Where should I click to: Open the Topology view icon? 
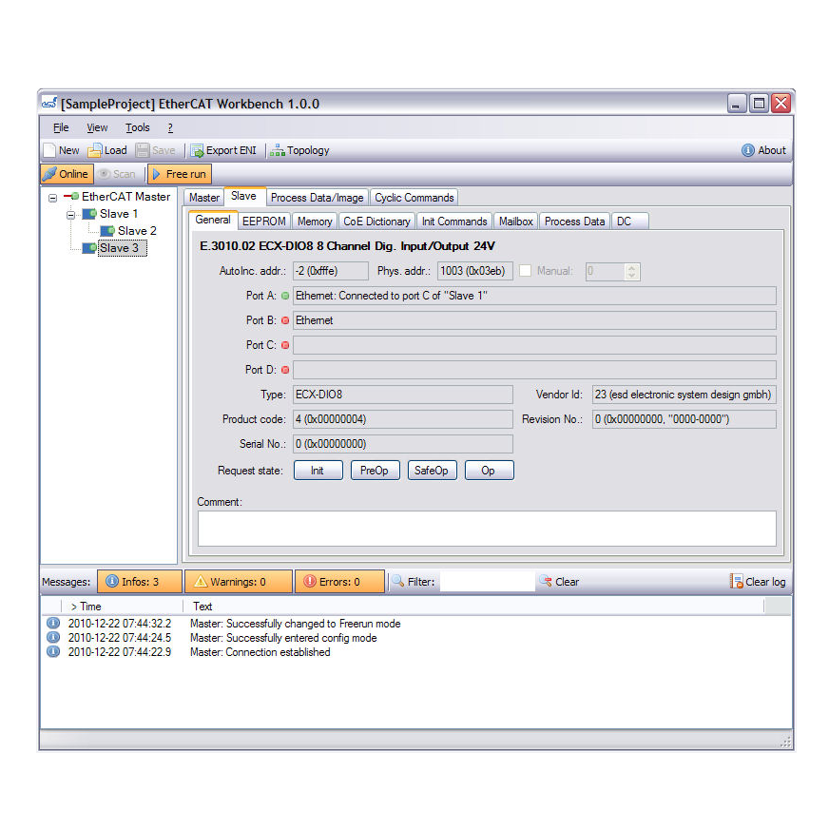pyautogui.click(x=277, y=150)
